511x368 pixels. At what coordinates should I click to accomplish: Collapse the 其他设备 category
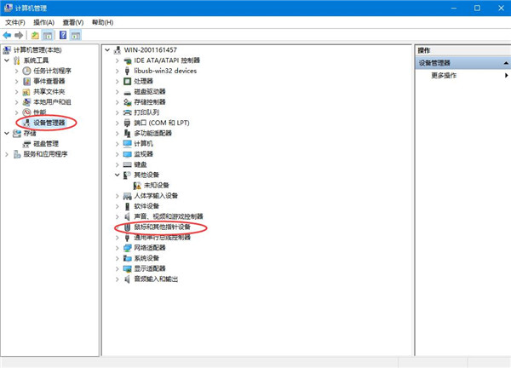(117, 175)
